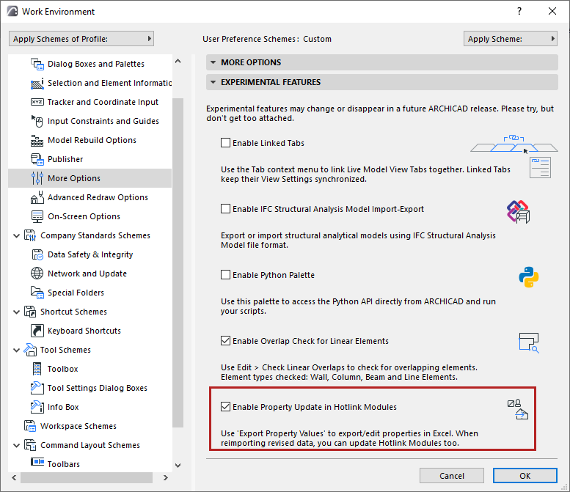Click the Toolbox icon
The image size is (570, 492).
point(37,369)
